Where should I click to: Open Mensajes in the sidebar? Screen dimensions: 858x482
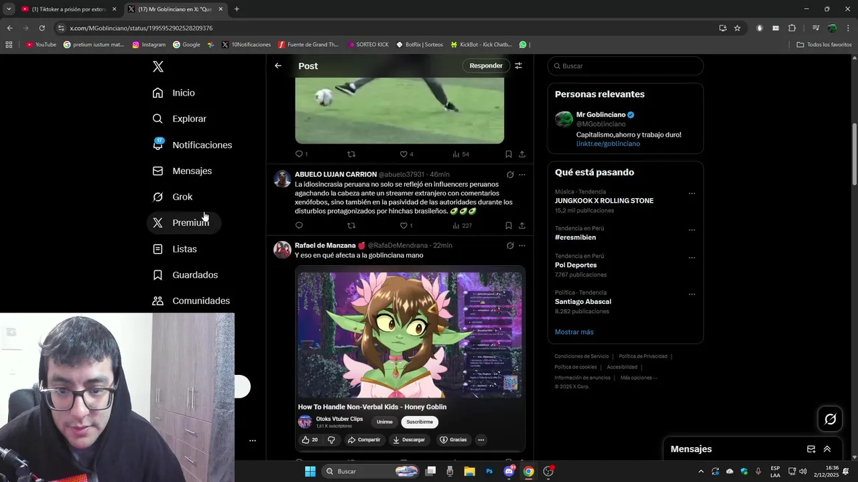(x=182, y=171)
